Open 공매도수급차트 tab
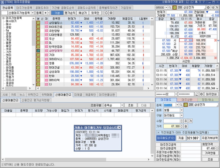The width and height of the screenshot is (220, 168). pos(87,8)
